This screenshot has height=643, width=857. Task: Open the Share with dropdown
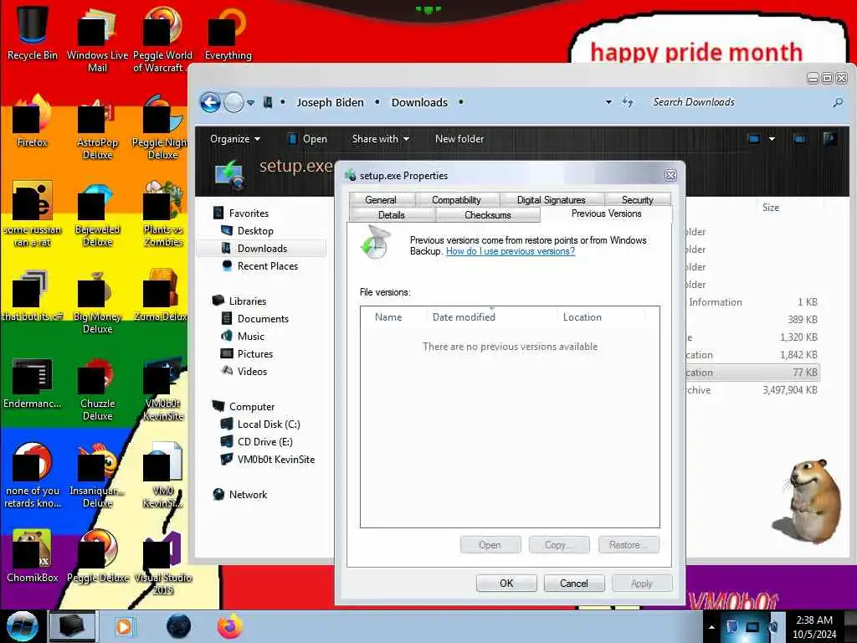pyautogui.click(x=381, y=139)
